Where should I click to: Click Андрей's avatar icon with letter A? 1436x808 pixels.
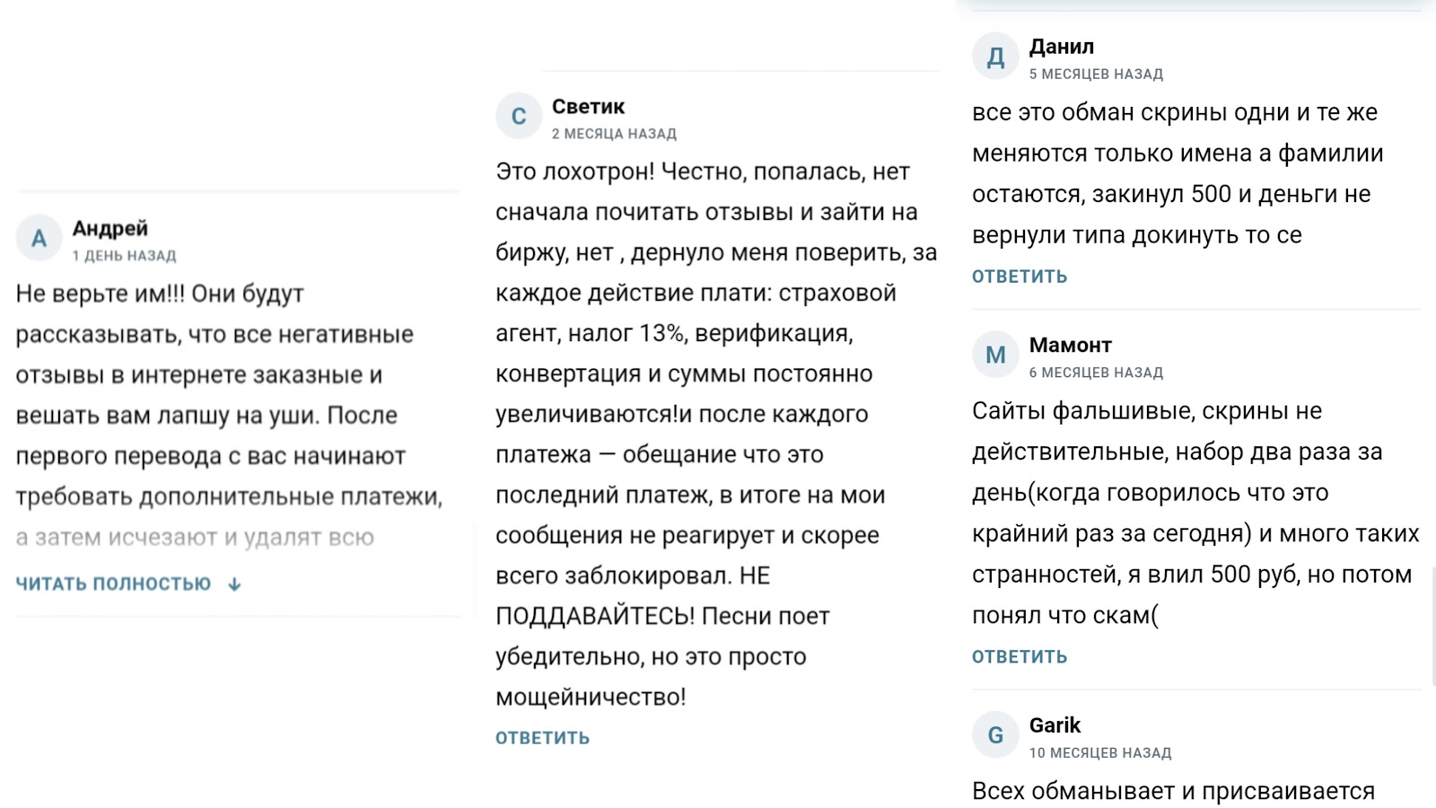(39, 238)
